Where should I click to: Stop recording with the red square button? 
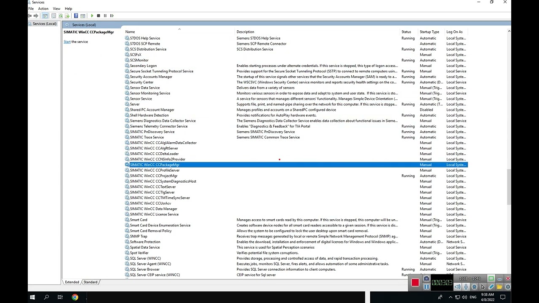[415, 283]
